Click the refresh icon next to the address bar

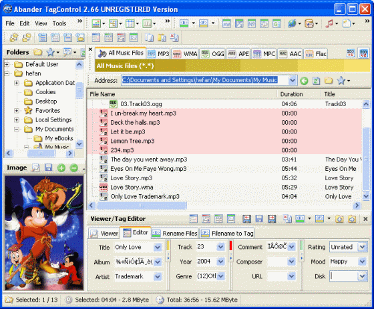tap(317, 81)
